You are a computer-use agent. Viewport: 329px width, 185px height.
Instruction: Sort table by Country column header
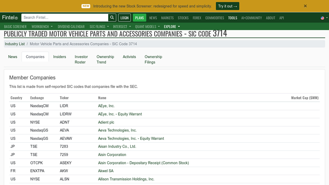(16, 98)
